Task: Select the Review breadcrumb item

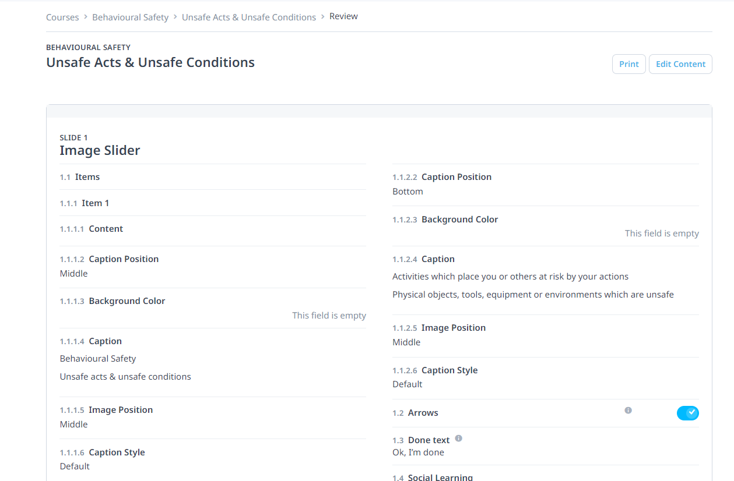Action: click(343, 16)
